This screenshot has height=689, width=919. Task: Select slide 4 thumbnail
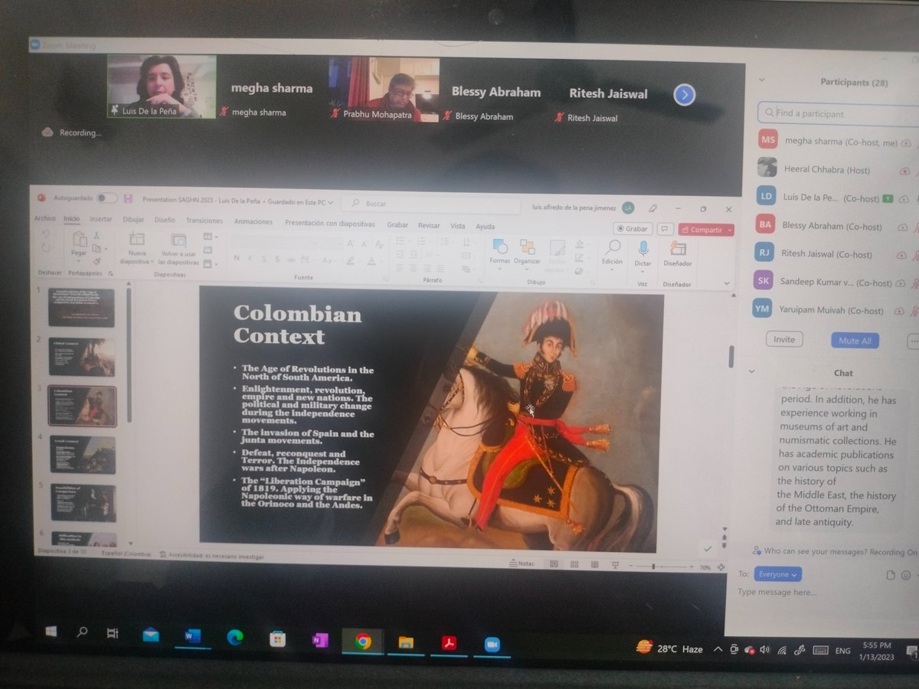83,455
